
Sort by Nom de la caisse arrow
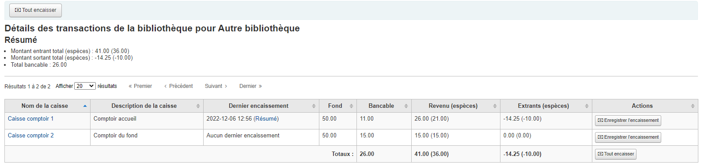85,106
